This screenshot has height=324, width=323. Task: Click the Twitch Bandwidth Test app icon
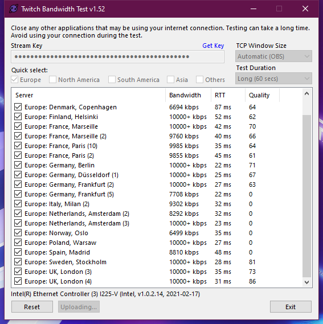pyautogui.click(x=14, y=9)
